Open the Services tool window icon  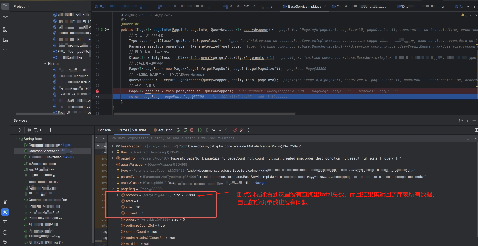5,212
